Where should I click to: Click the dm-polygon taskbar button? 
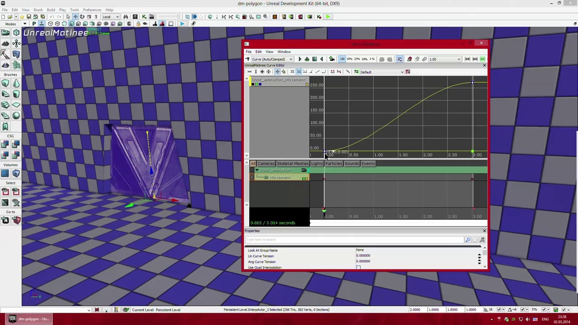coord(29,319)
